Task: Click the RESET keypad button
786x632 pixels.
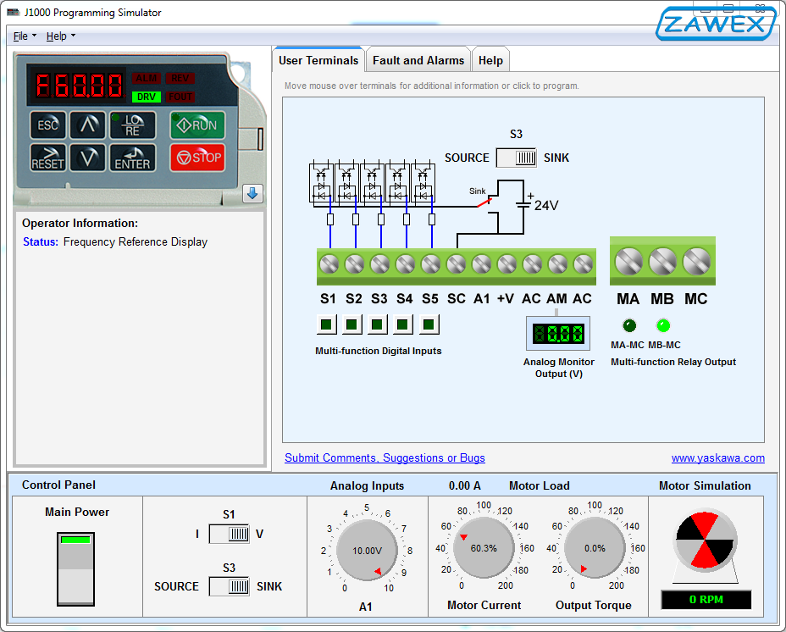Action: pos(48,158)
